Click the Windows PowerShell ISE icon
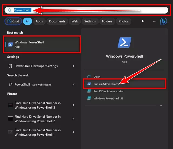Screen dimensions: 173x149 (x=89, y=98)
